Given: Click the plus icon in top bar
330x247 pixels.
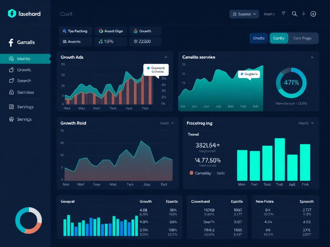Looking at the screenshot, I should (x=304, y=14).
